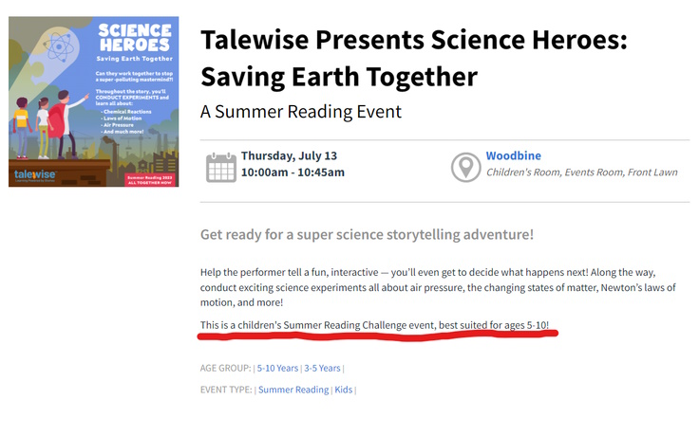Click the calendar icon beside the date
The height and width of the screenshot is (436, 699).
click(221, 166)
